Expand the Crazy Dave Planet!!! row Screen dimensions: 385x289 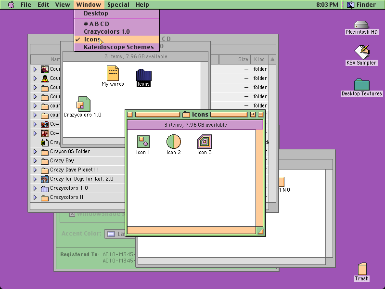coord(35,170)
